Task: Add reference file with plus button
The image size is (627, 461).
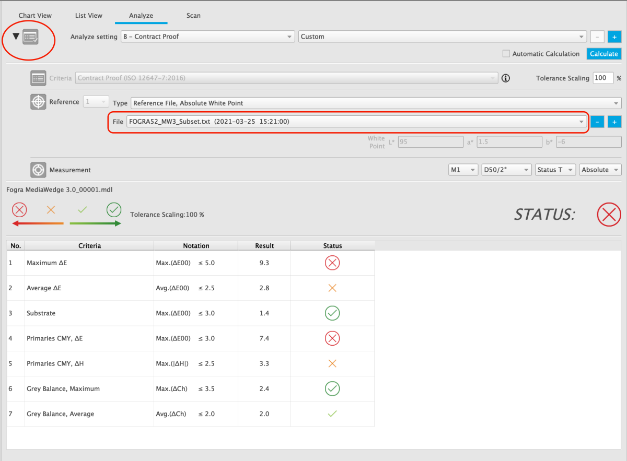Action: click(x=614, y=122)
